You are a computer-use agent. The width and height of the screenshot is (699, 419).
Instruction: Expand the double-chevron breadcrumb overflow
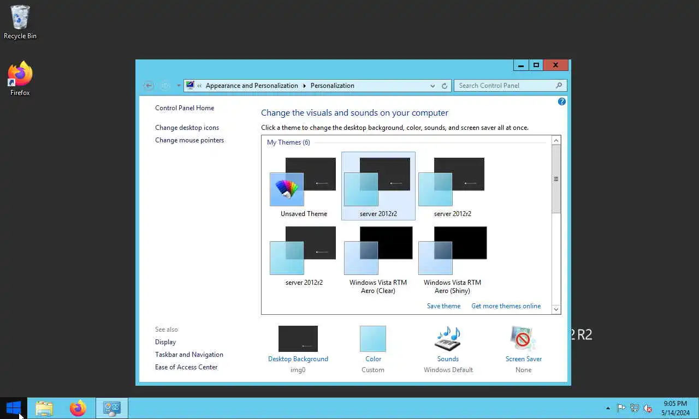(x=200, y=86)
